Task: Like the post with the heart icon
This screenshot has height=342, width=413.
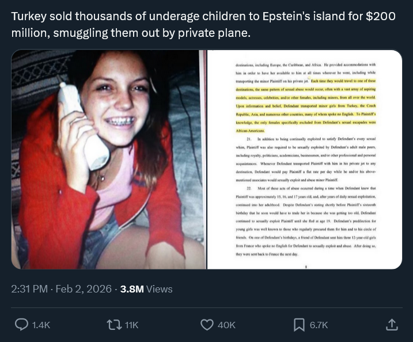Action: (x=207, y=325)
